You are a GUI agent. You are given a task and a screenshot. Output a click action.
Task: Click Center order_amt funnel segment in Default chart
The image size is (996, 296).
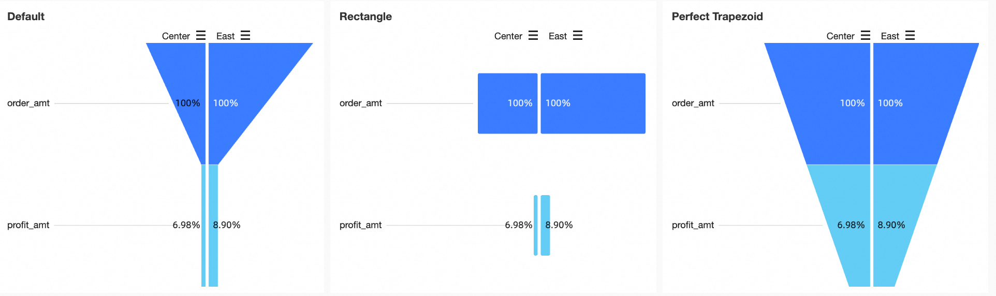pos(185,88)
